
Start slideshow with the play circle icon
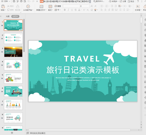pos(28,7)
